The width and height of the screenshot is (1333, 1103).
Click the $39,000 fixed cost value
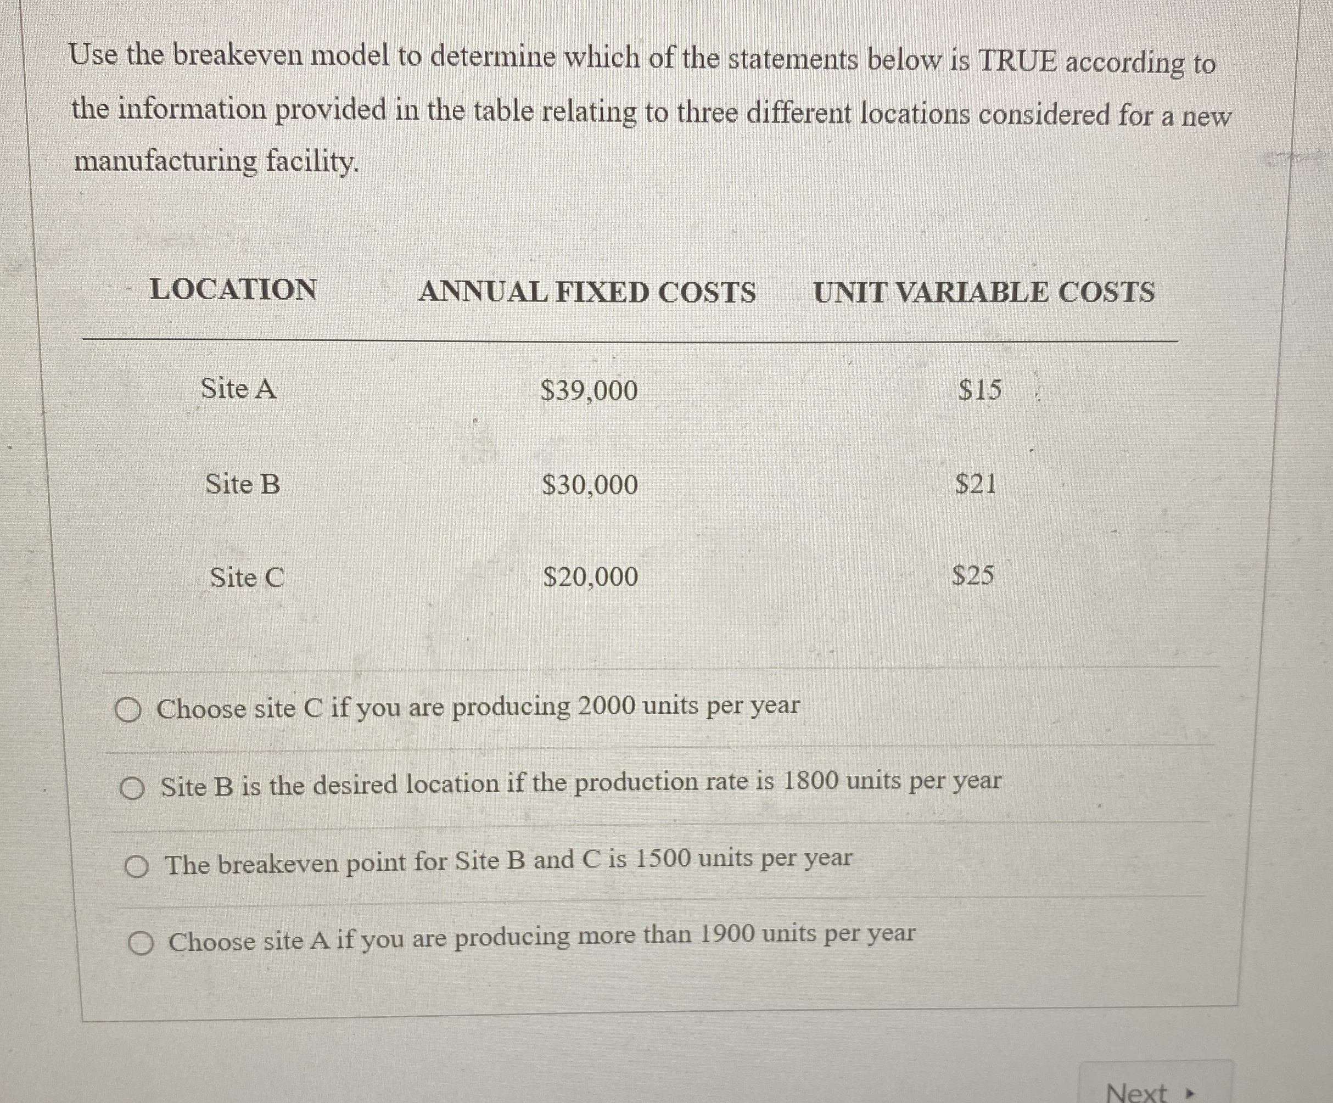coord(589,390)
